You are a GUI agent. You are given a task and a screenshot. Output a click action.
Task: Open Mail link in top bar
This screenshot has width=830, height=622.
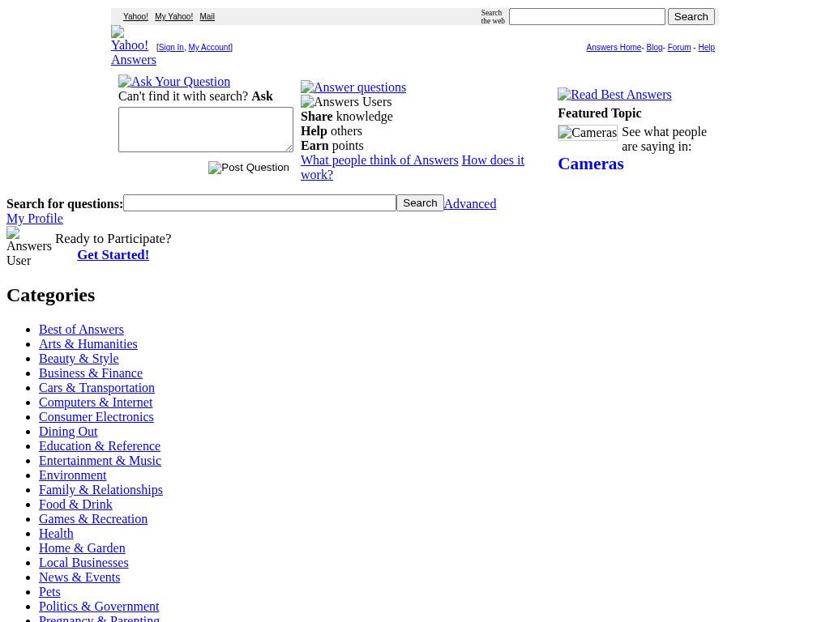[x=207, y=16]
